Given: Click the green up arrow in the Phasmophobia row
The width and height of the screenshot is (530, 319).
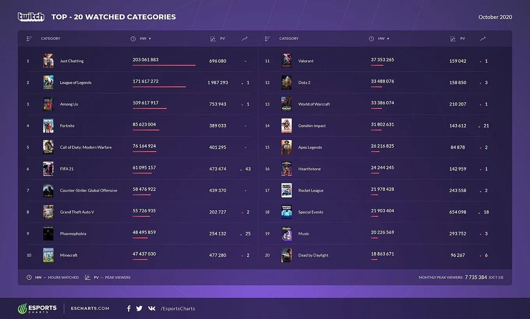Looking at the screenshot, I should tap(241, 234).
